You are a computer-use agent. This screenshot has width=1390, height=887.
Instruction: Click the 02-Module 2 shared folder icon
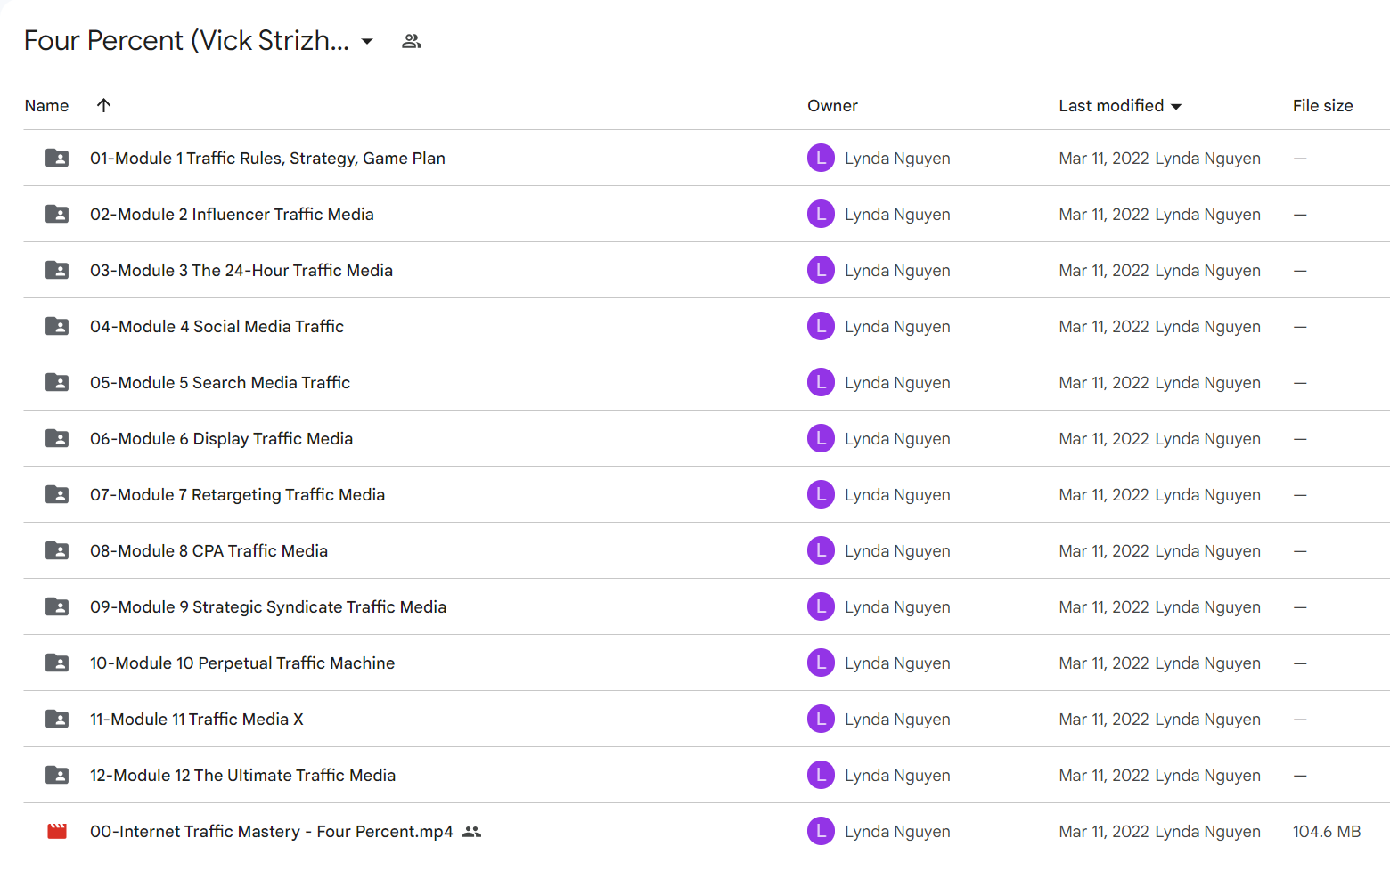click(57, 214)
